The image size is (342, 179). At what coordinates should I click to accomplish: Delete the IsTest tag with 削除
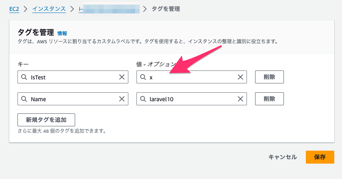pyautogui.click(x=269, y=77)
